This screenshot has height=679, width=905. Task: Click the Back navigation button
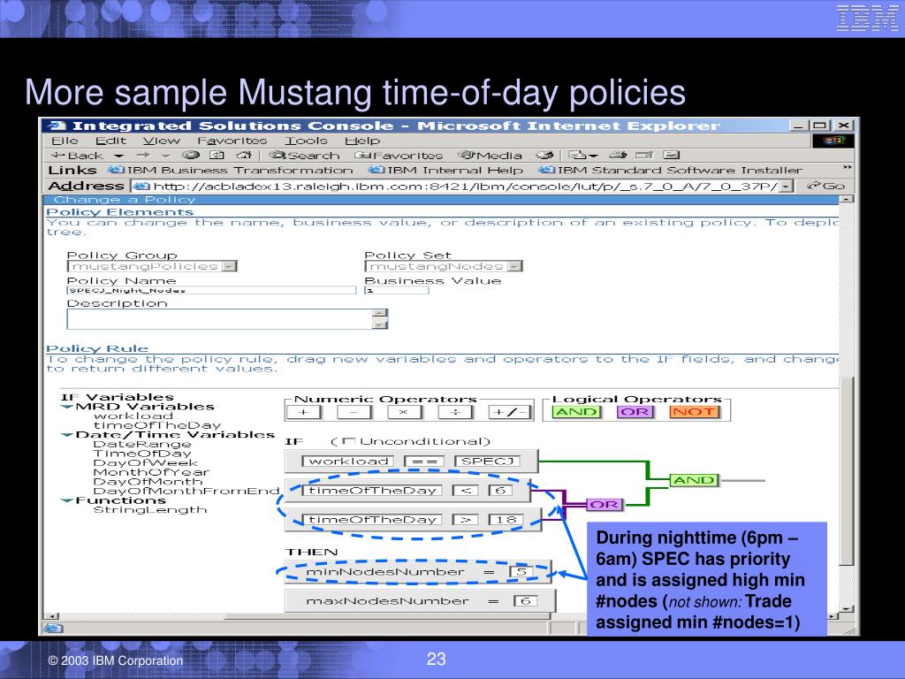coord(77,156)
